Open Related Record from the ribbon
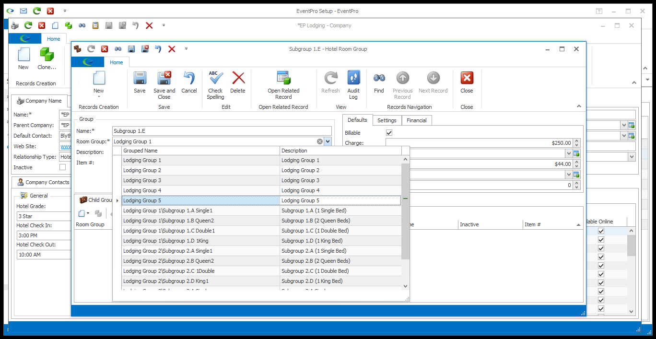 (283, 85)
